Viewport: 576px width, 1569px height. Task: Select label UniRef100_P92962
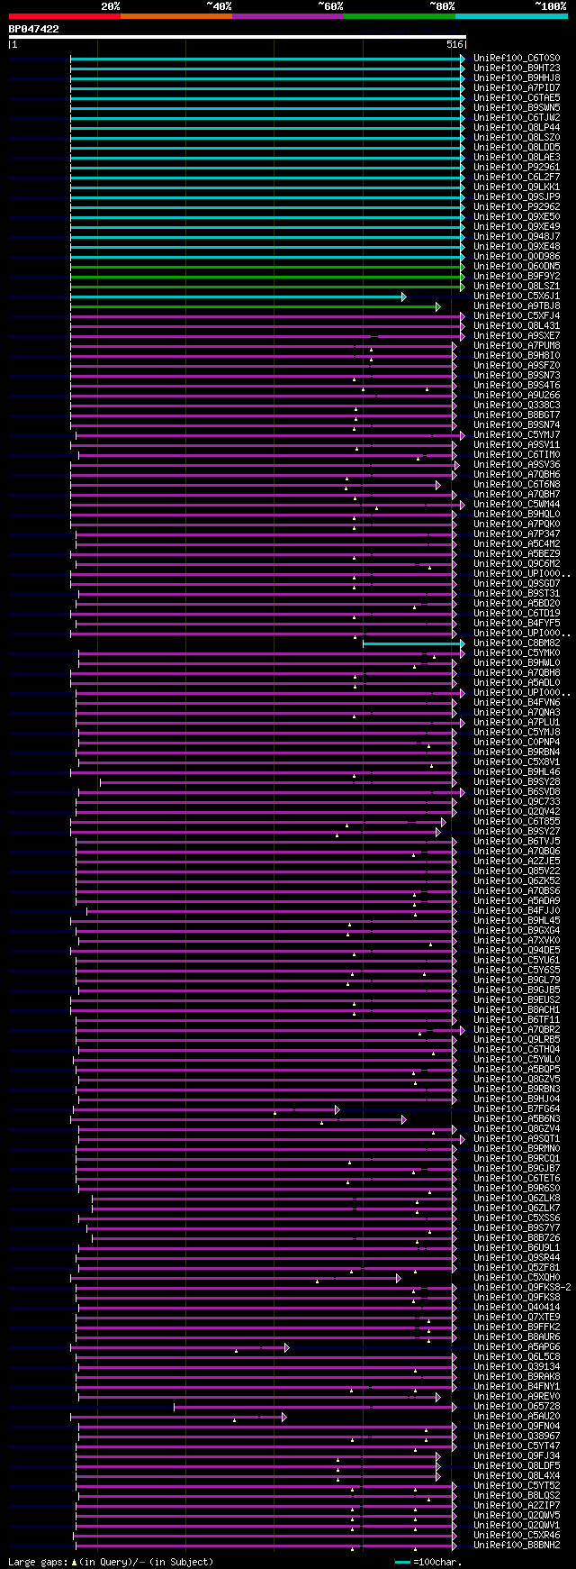(x=517, y=207)
